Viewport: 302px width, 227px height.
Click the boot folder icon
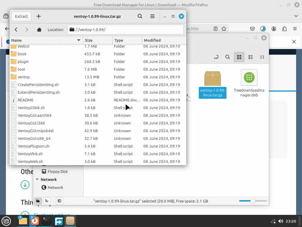[14, 54]
